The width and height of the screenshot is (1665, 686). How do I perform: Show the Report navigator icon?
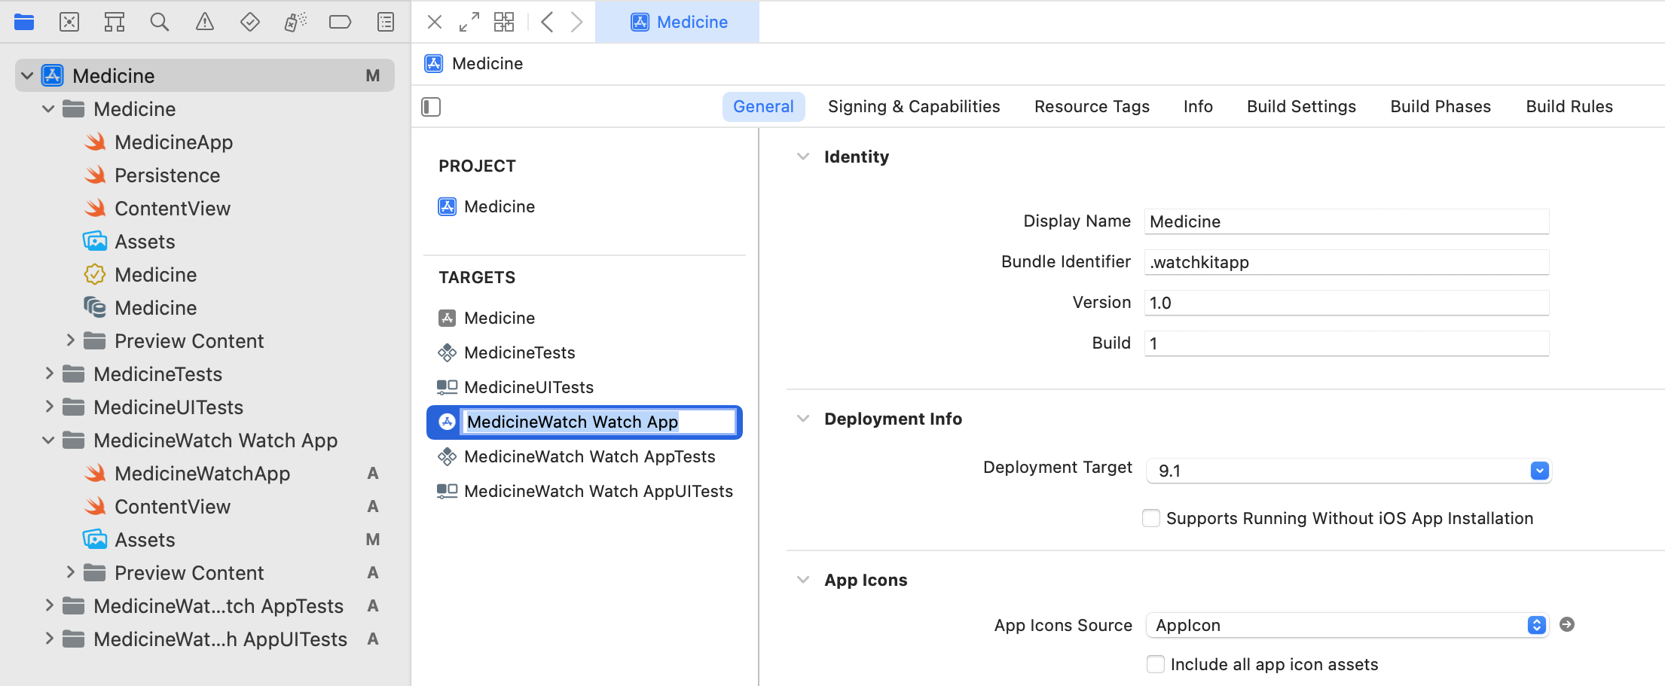pos(385,22)
